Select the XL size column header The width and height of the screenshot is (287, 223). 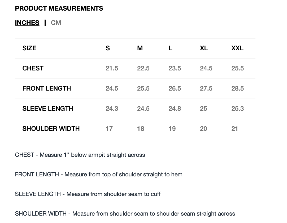click(204, 48)
